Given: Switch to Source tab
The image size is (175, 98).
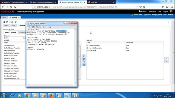Looking at the screenshot, I should pyautogui.click(x=6, y=25).
